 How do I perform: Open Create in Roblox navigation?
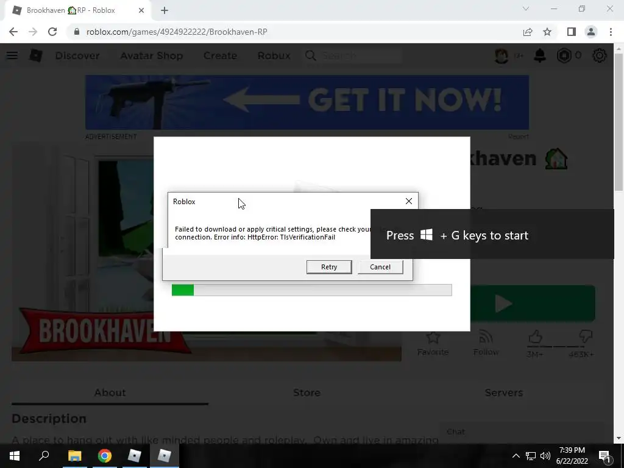[220, 55]
